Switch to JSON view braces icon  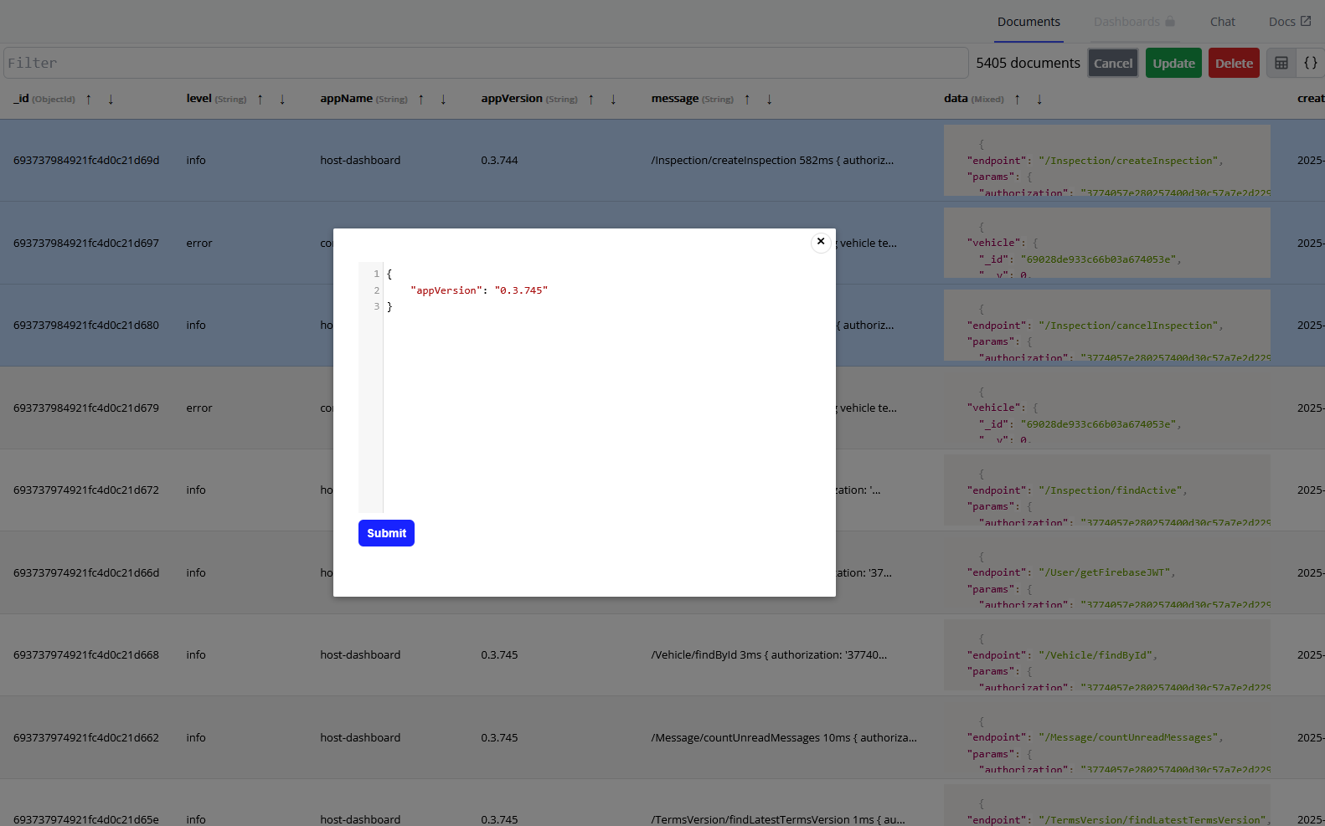coord(1311,63)
